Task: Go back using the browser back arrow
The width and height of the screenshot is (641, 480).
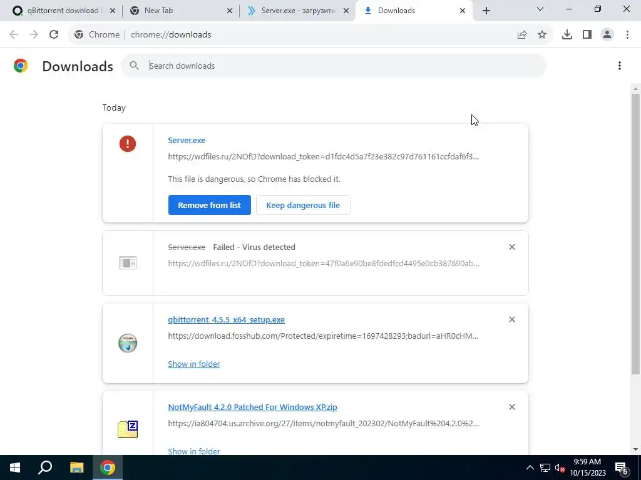Action: click(x=14, y=35)
